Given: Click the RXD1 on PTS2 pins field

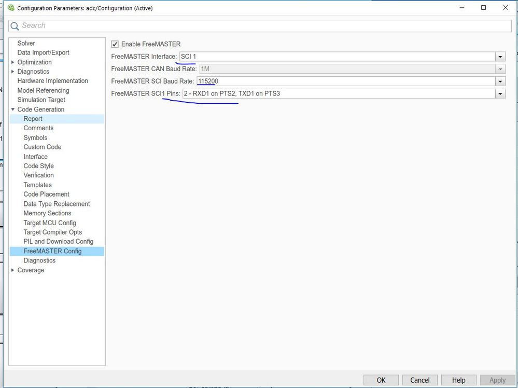Looking at the screenshot, I should click(x=339, y=94).
